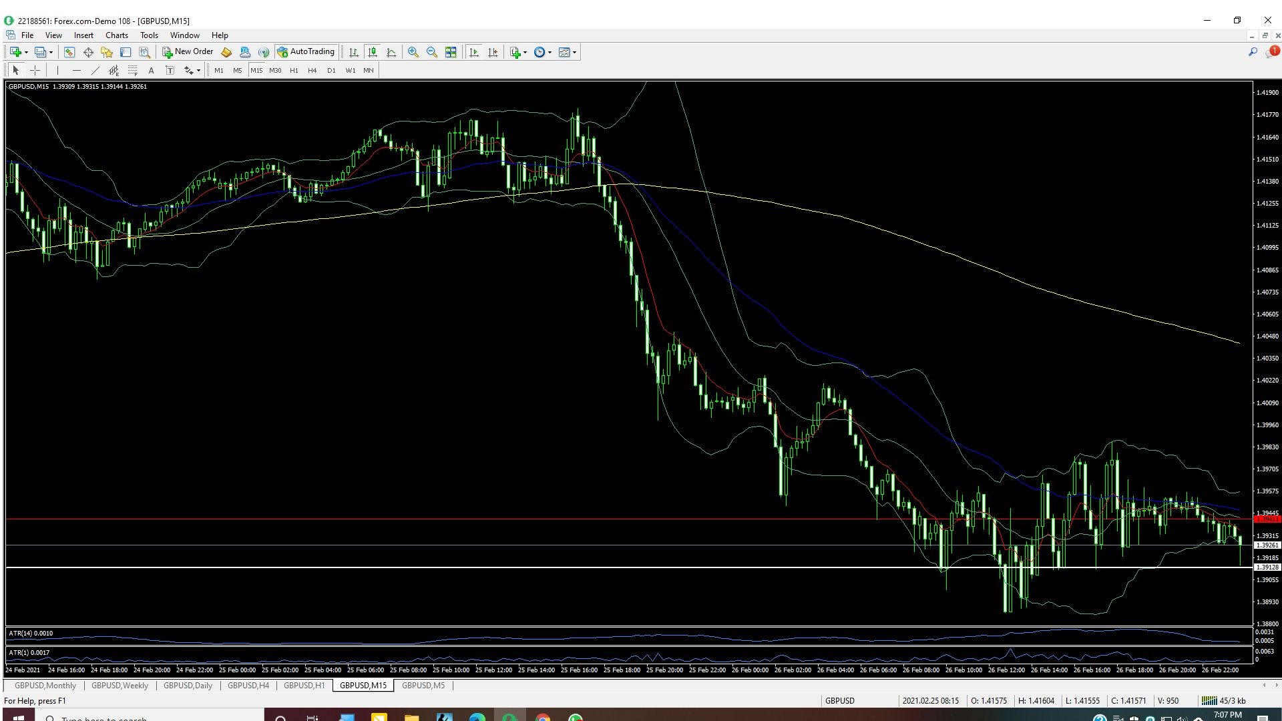Open the Charts menu
The width and height of the screenshot is (1282, 721).
pyautogui.click(x=117, y=35)
